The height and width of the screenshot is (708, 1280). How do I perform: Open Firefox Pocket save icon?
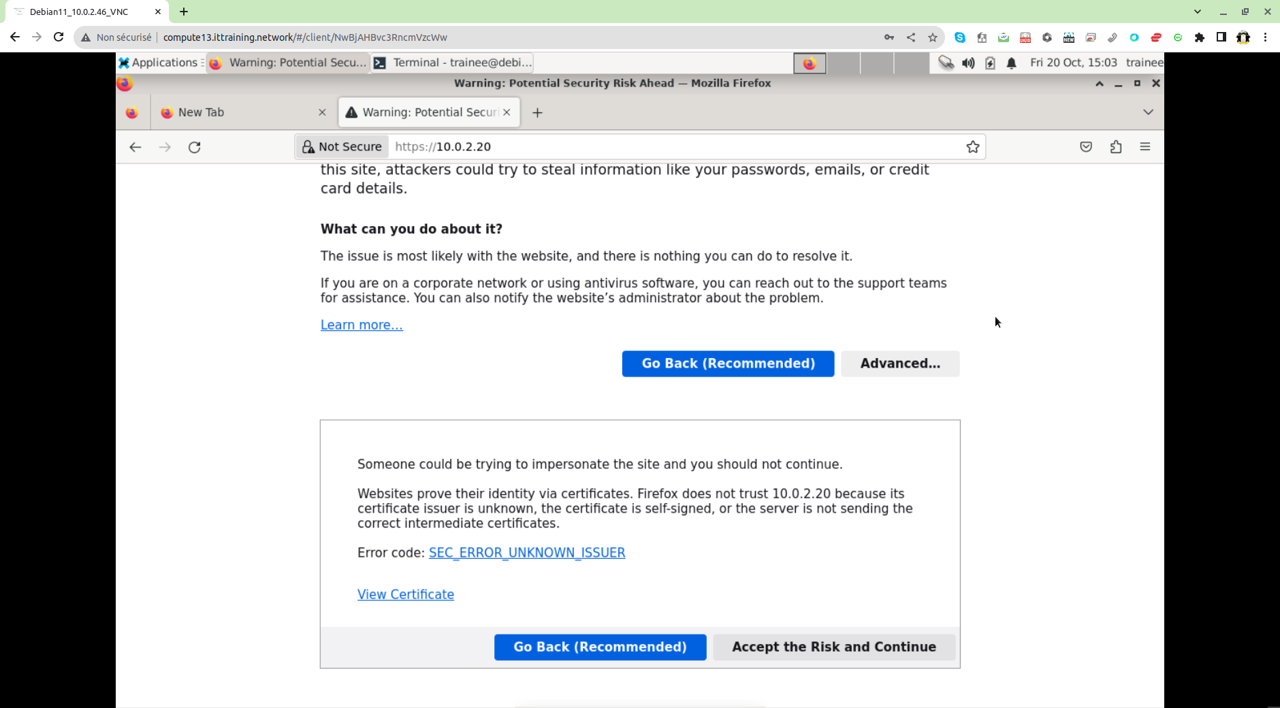pyautogui.click(x=1086, y=147)
